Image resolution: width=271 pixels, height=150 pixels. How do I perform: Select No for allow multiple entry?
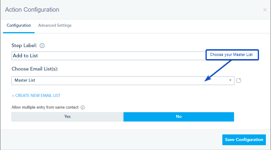179,117
